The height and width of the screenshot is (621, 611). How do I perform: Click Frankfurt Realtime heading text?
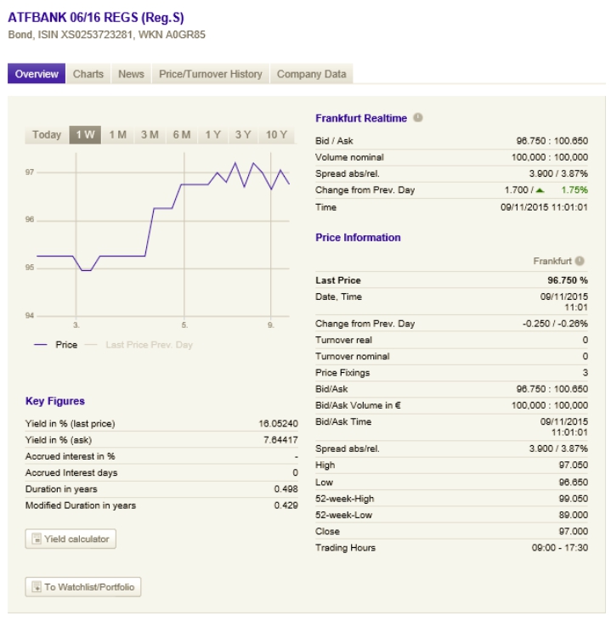pos(361,118)
